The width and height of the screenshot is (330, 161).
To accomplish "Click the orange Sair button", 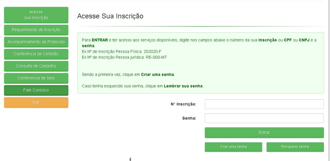I will click(36, 102).
